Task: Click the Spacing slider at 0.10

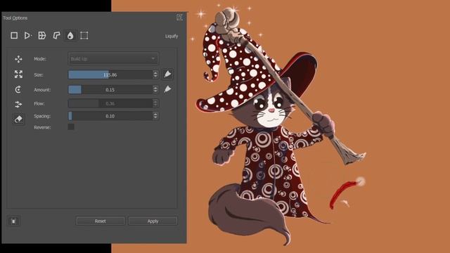Action: (x=110, y=116)
